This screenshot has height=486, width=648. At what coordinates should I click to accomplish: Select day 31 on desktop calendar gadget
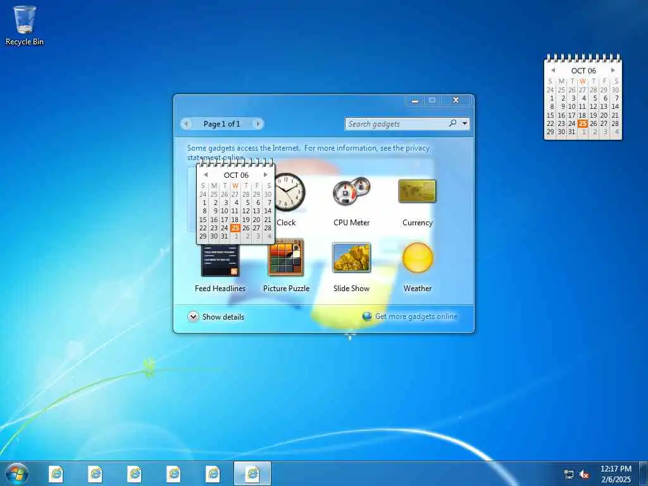(571, 132)
